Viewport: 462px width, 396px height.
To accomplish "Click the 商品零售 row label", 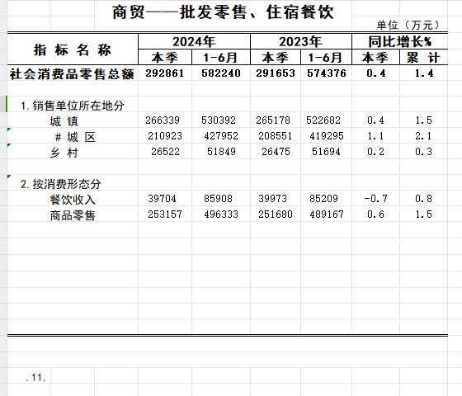I will (x=73, y=215).
